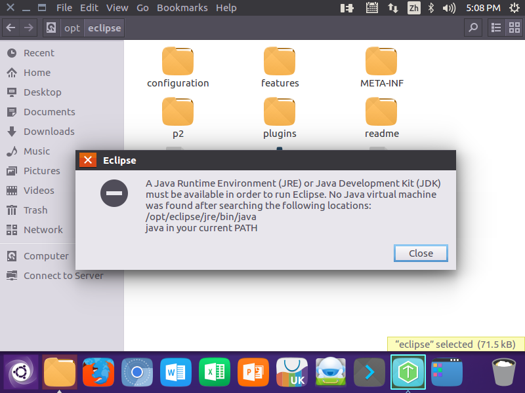Open Zh input method indicator
The height and width of the screenshot is (393, 525).
pos(414,8)
